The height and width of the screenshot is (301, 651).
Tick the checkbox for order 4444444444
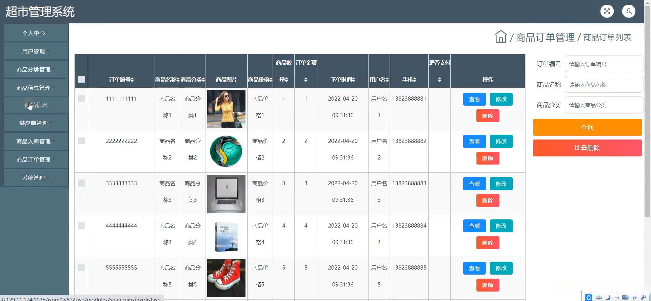pos(81,225)
